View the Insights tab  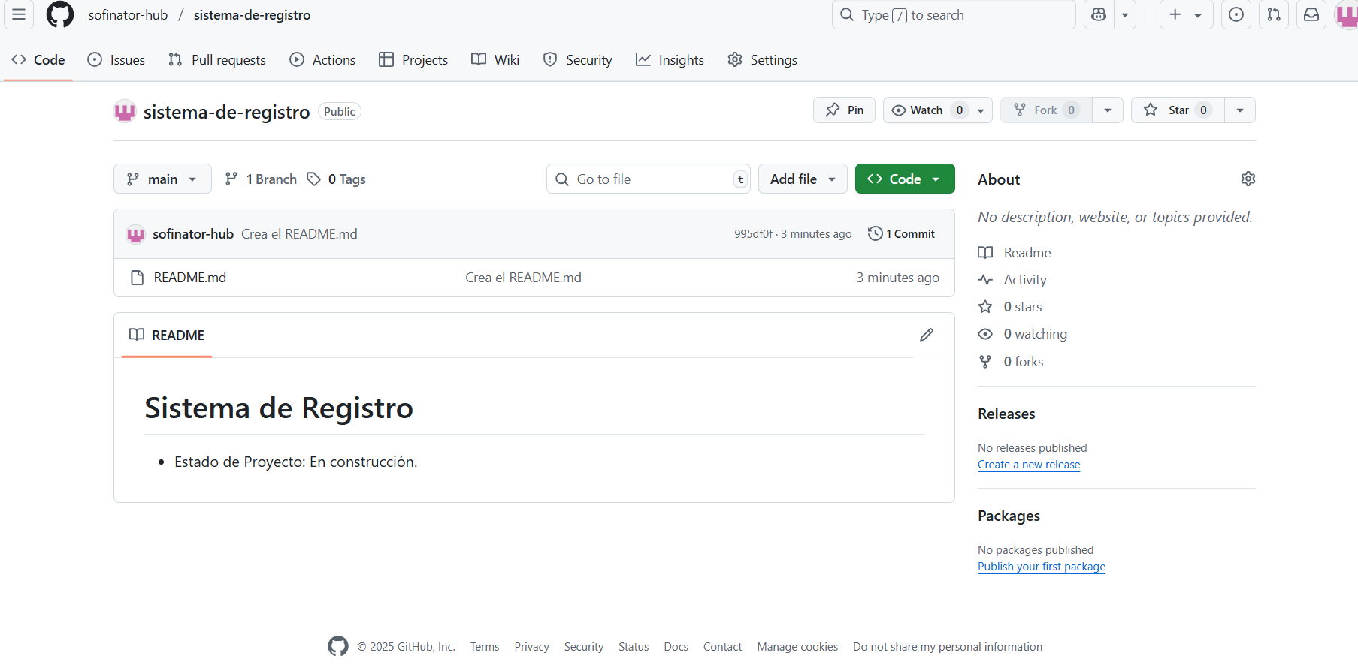[670, 59]
